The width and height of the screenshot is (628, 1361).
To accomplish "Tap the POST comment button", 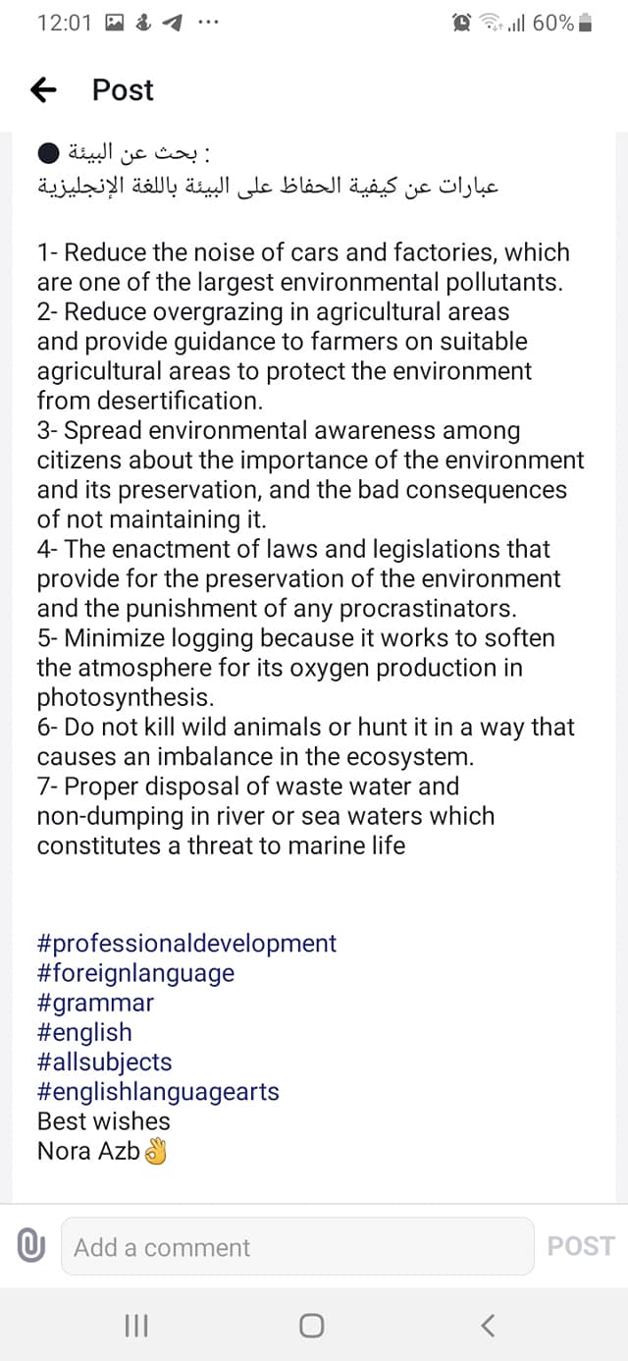I will pos(581,1246).
